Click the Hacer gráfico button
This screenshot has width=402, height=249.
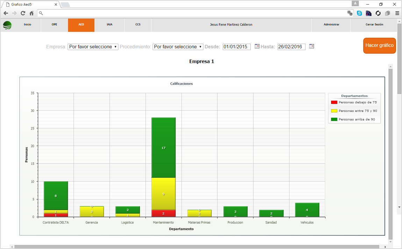coord(379,46)
